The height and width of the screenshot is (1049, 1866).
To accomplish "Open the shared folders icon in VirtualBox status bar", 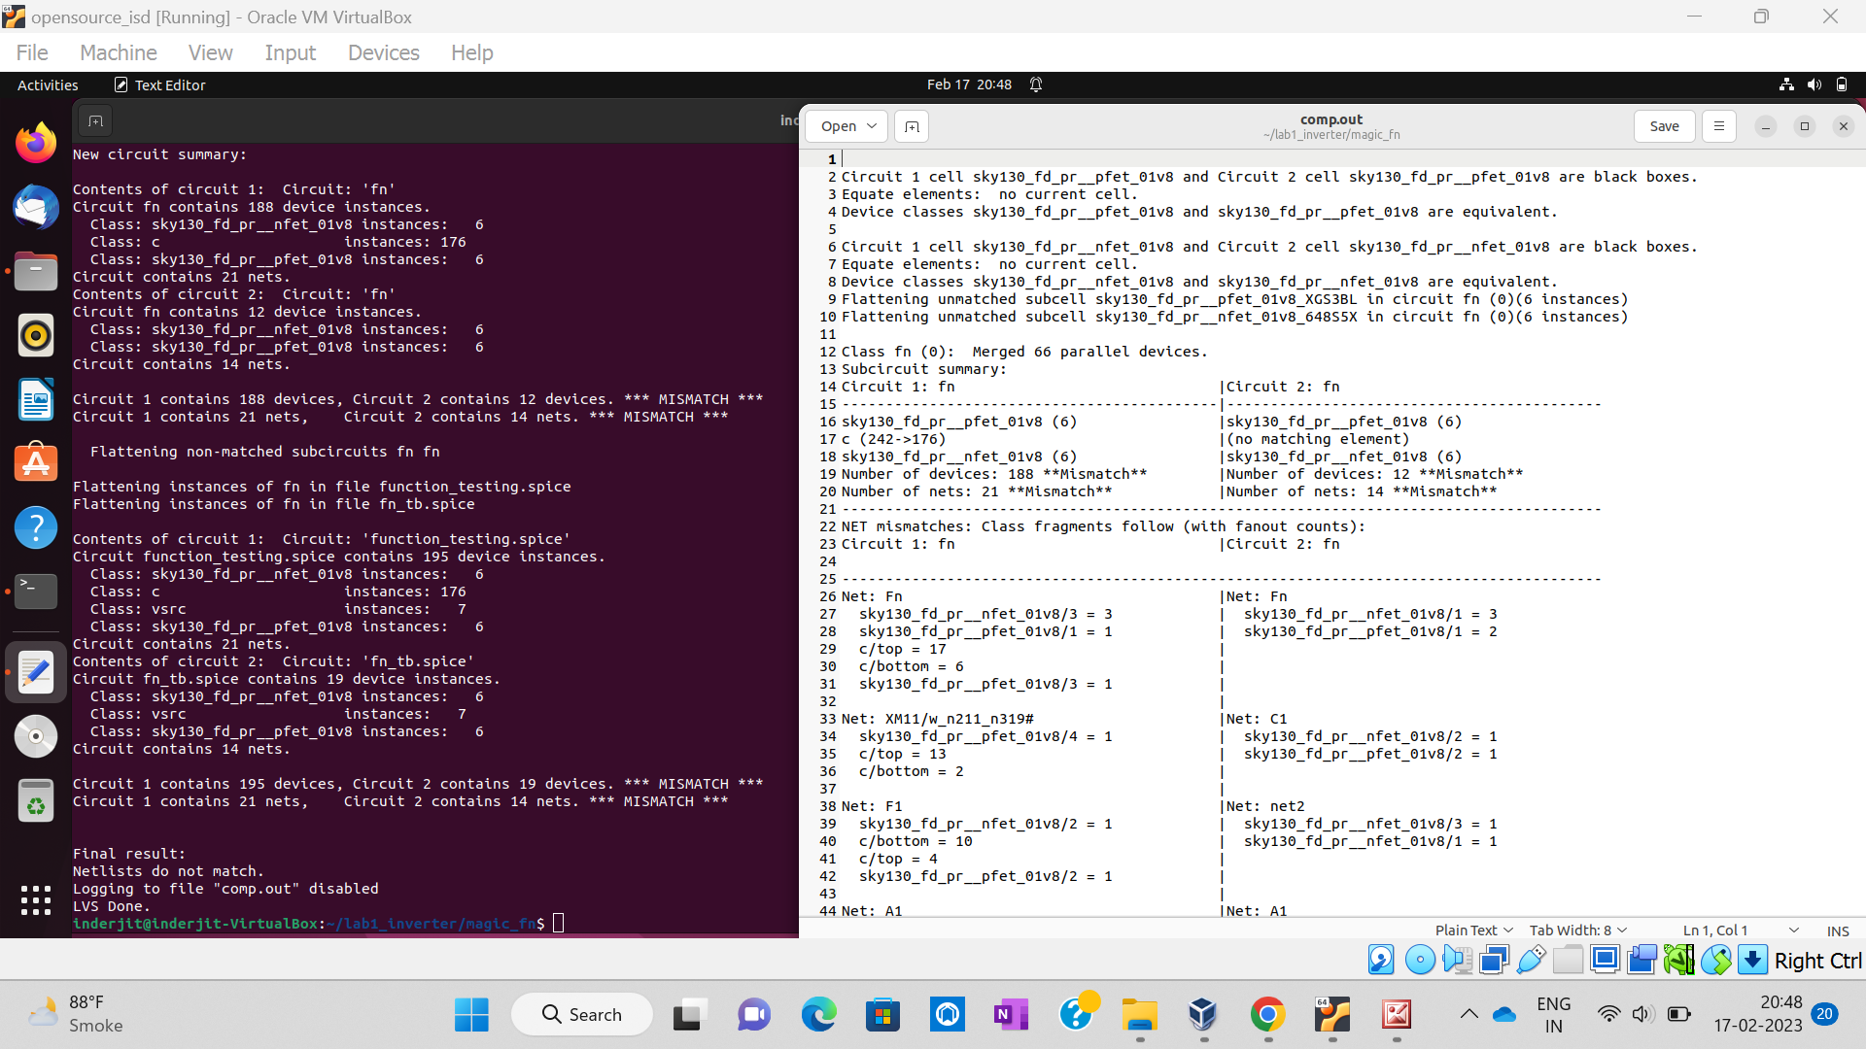I will (x=1568, y=959).
